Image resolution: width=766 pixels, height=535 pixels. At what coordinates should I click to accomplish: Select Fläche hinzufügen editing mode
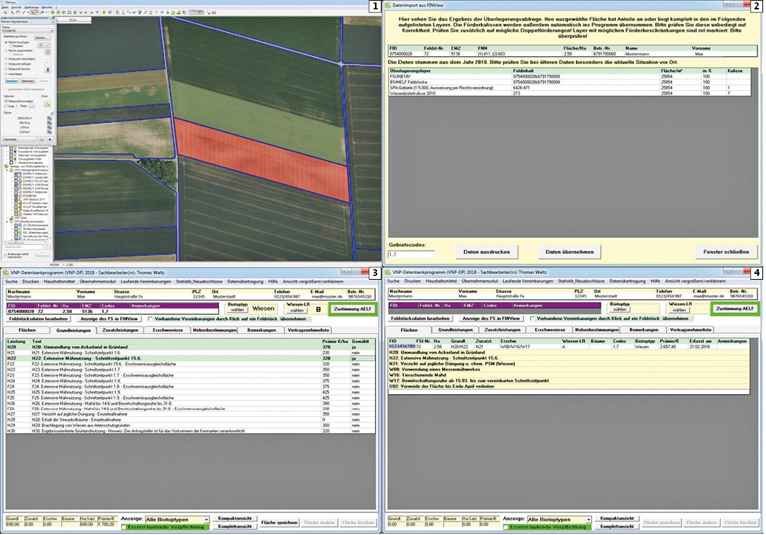tap(5, 42)
